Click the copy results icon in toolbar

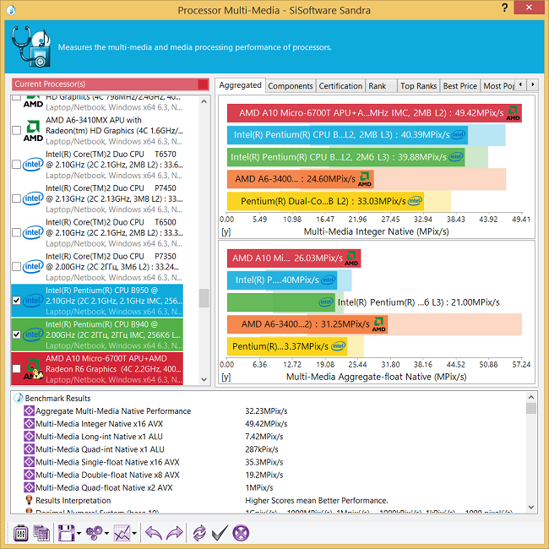pos(41,533)
